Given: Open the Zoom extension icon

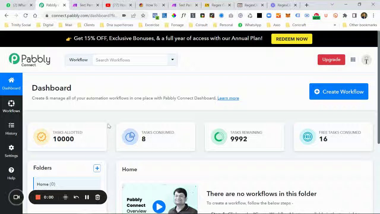Looking at the screenshot, I should click(x=269, y=15).
